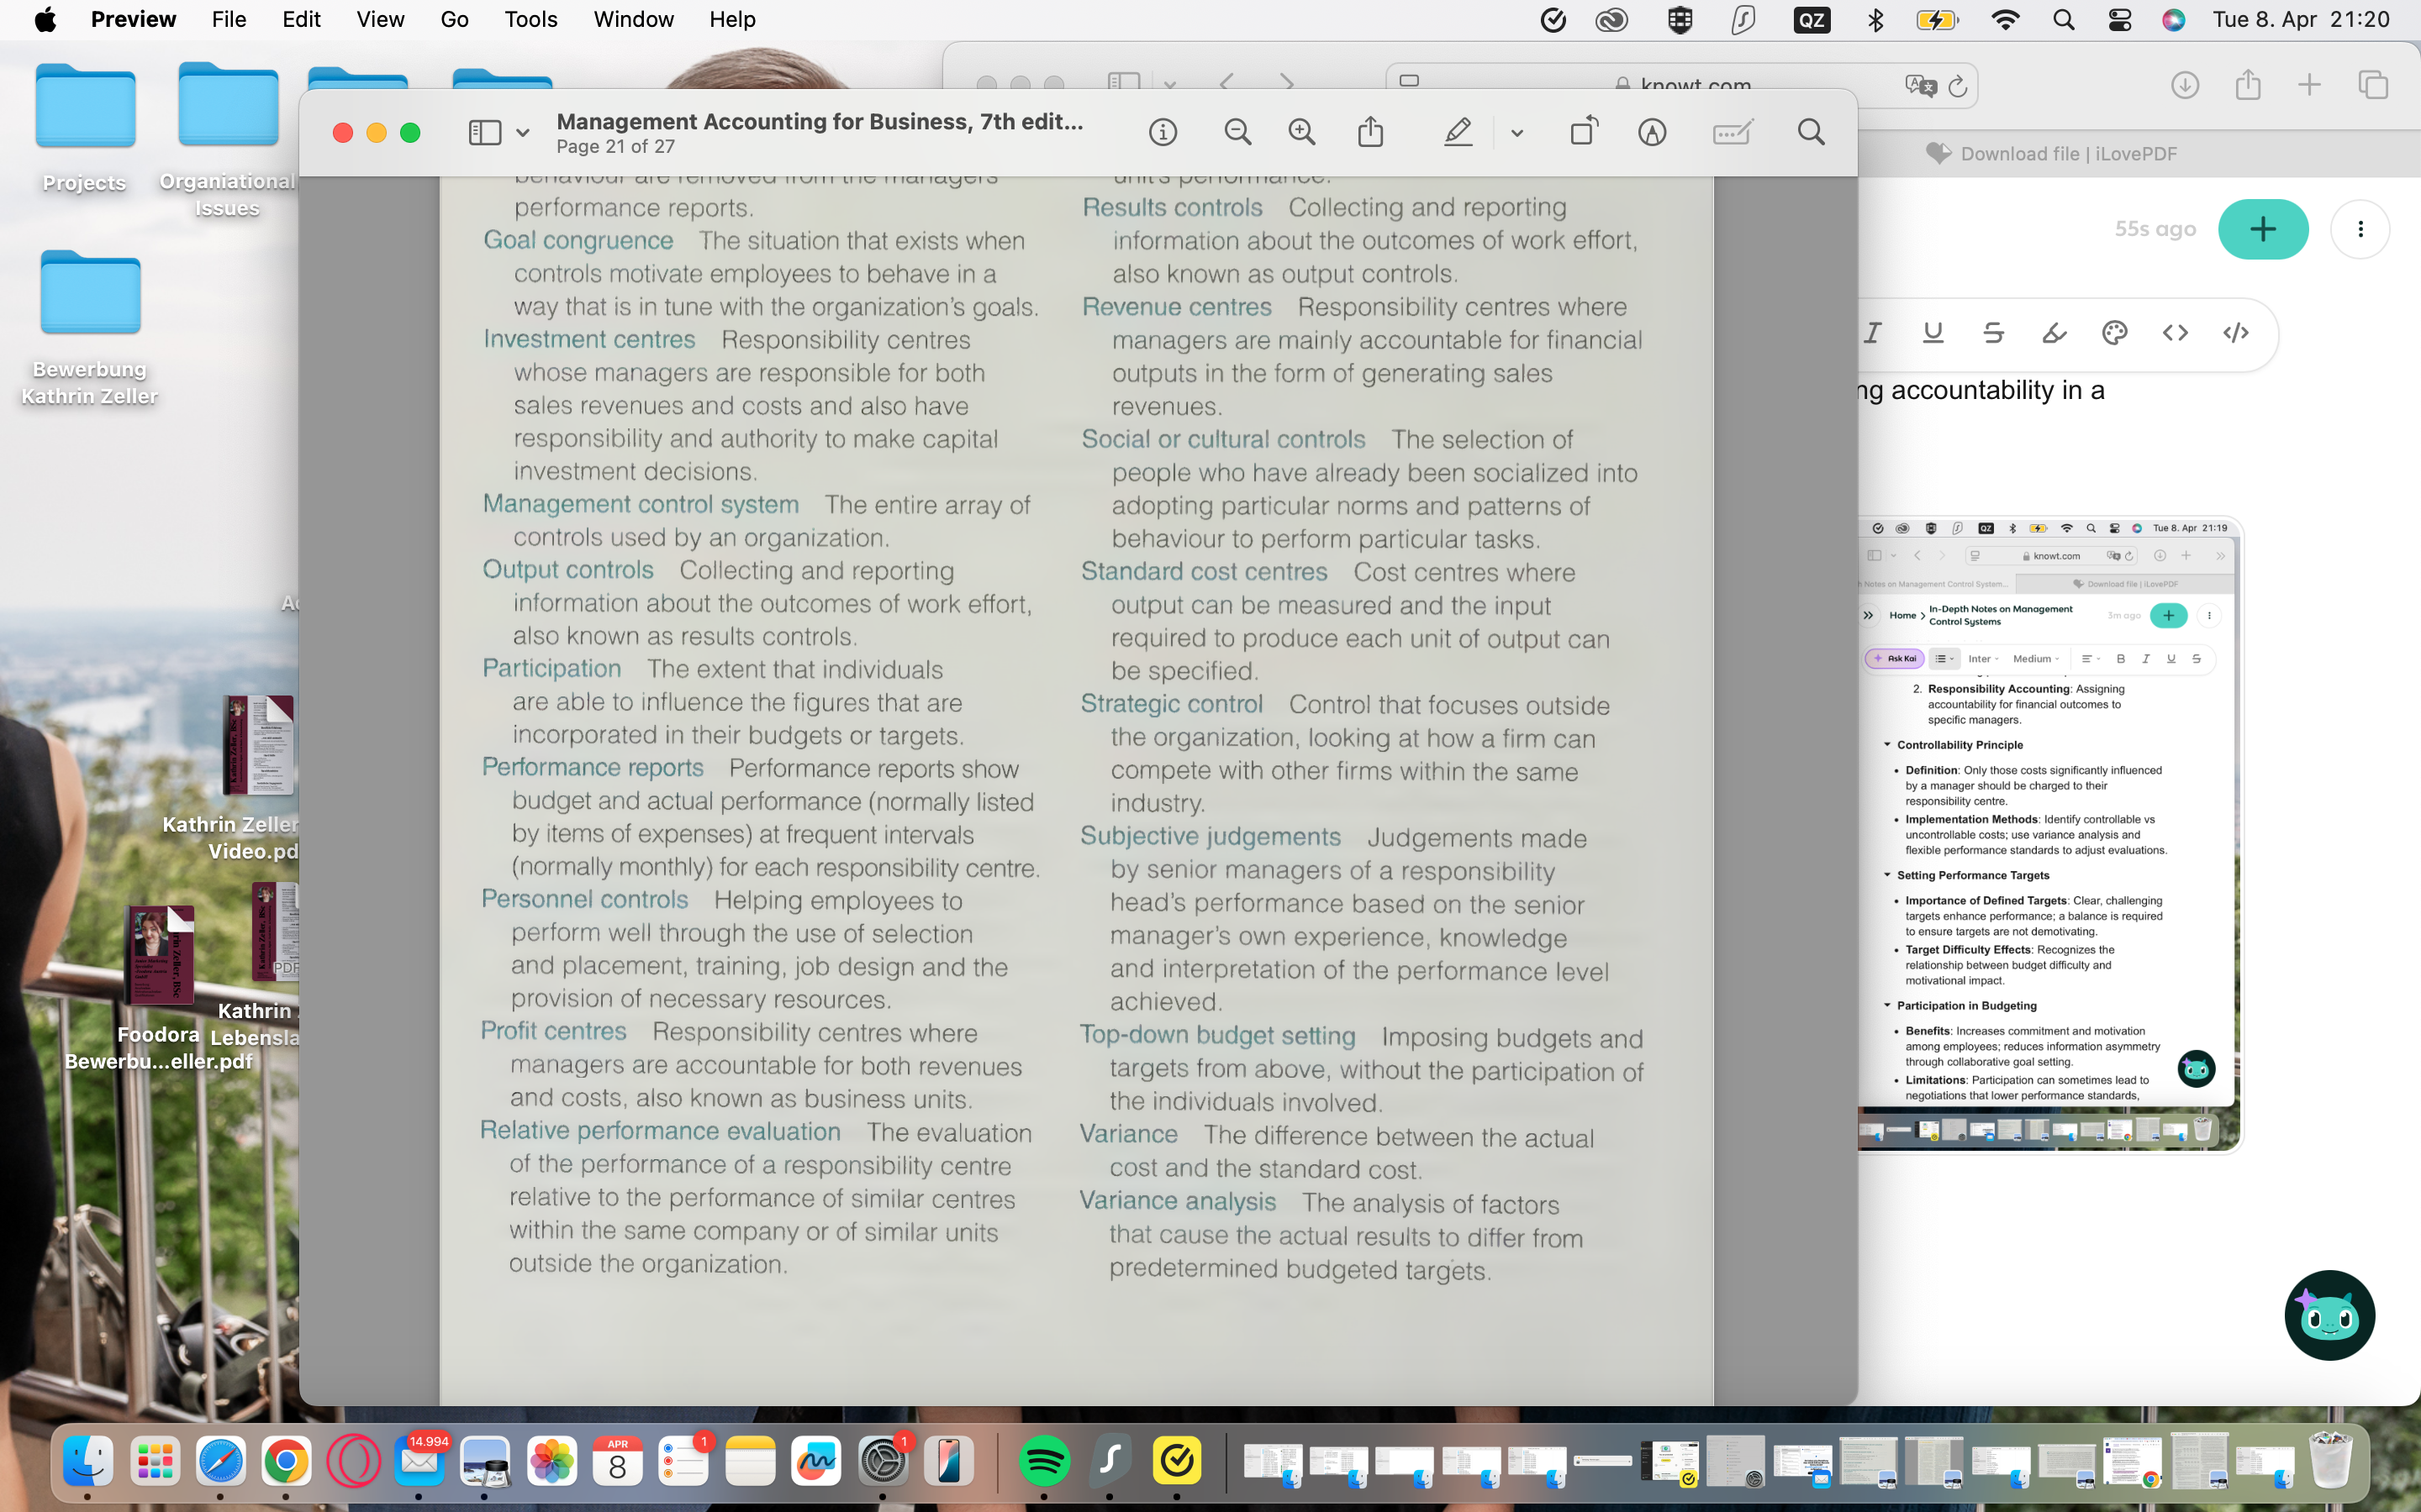
Task: Open the form filling toolbar icon
Action: click(x=1732, y=132)
